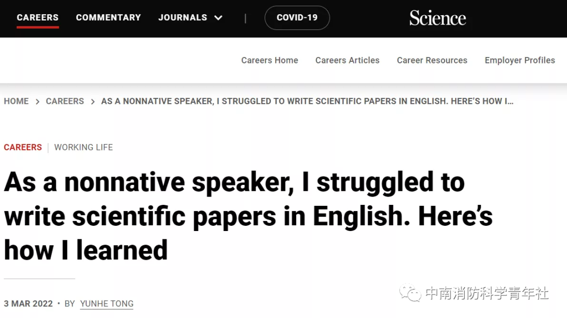
Task: Open the Employer Profiles link
Action: pyautogui.click(x=519, y=60)
